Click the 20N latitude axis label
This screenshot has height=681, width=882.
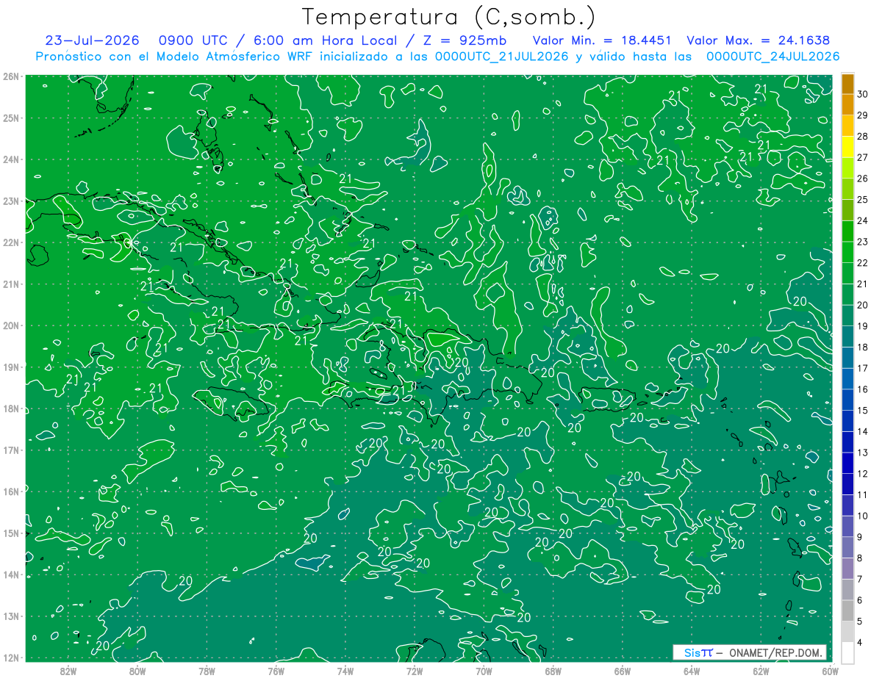click(11, 325)
